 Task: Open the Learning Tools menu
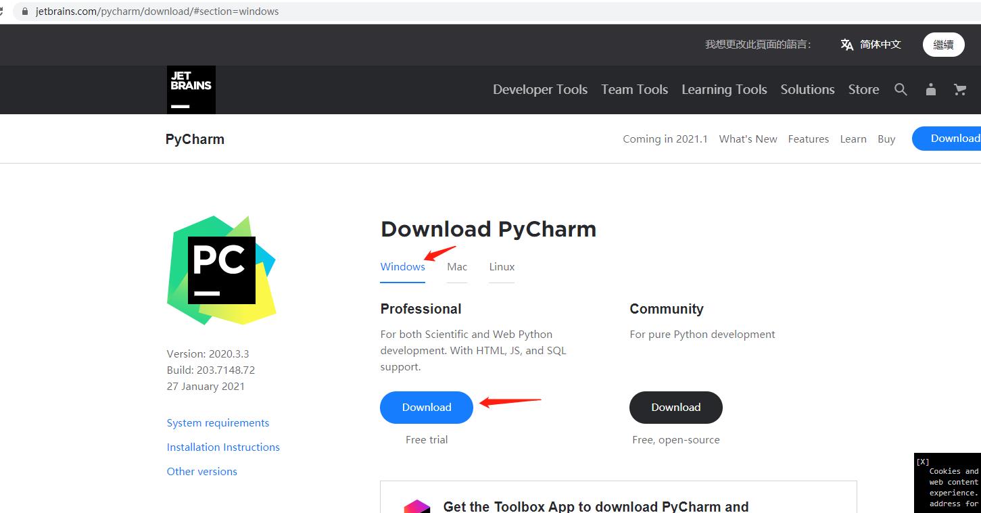coord(724,89)
